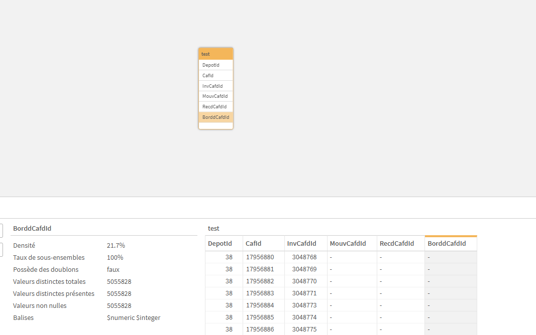Select the test table header
This screenshot has height=335, width=536.
[x=216, y=54]
